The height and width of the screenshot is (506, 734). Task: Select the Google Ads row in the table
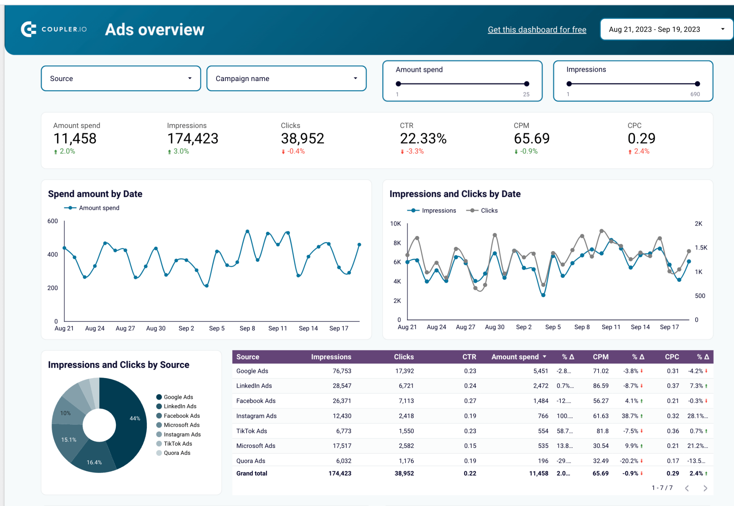pos(252,371)
